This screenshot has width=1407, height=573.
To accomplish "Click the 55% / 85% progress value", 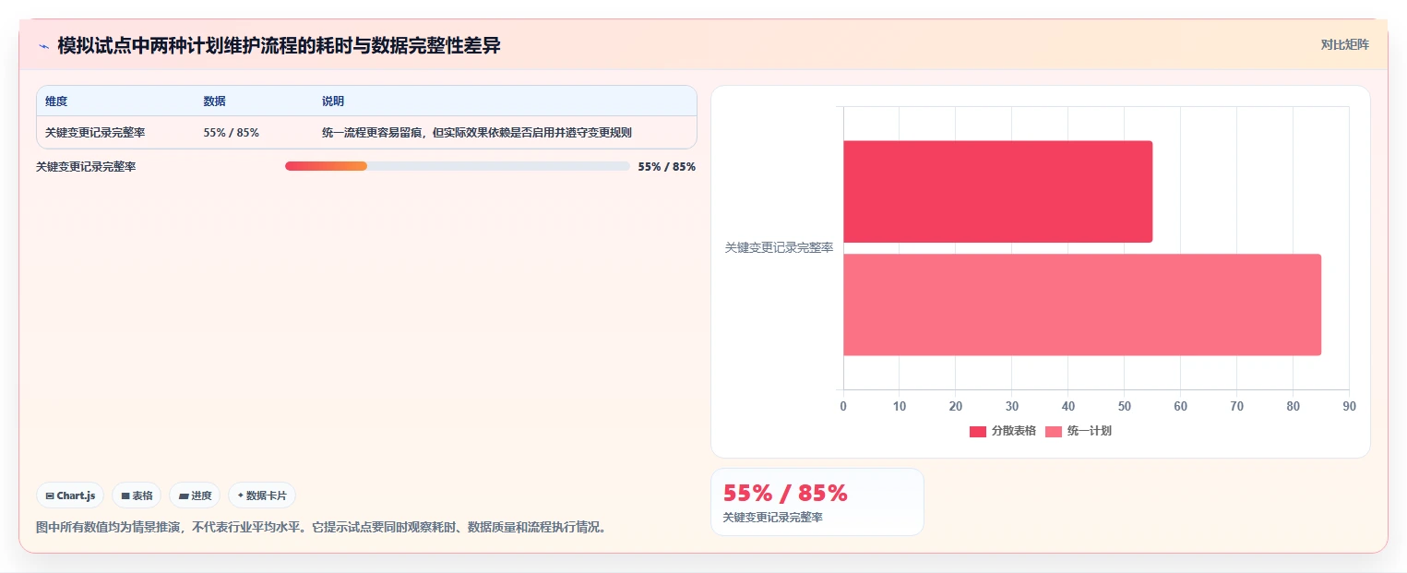I will pyautogui.click(x=666, y=167).
